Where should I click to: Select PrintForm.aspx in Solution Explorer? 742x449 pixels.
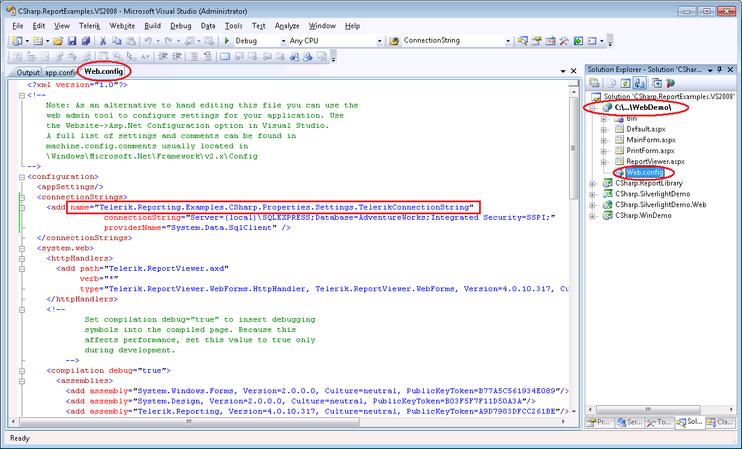coord(650,151)
